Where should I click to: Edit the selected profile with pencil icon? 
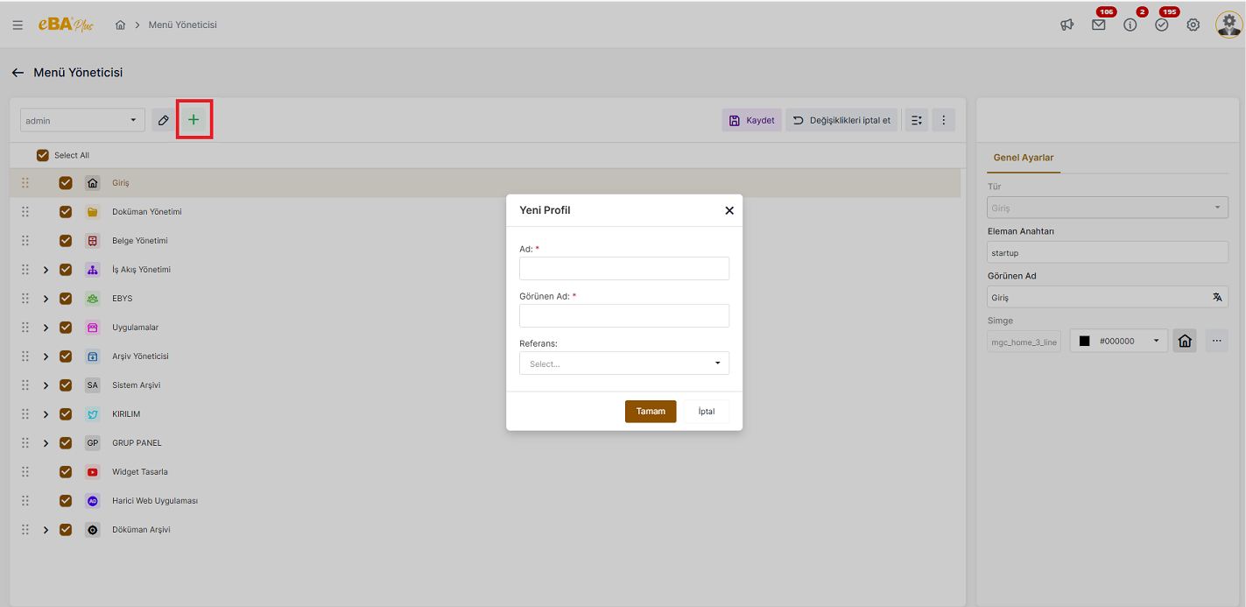(163, 120)
